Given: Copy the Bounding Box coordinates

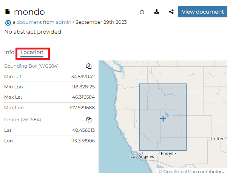Looking at the screenshot, I should 89,66.
